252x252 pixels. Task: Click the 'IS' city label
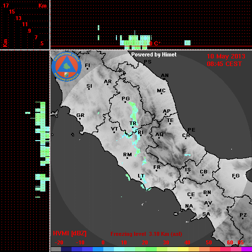pos(188,170)
